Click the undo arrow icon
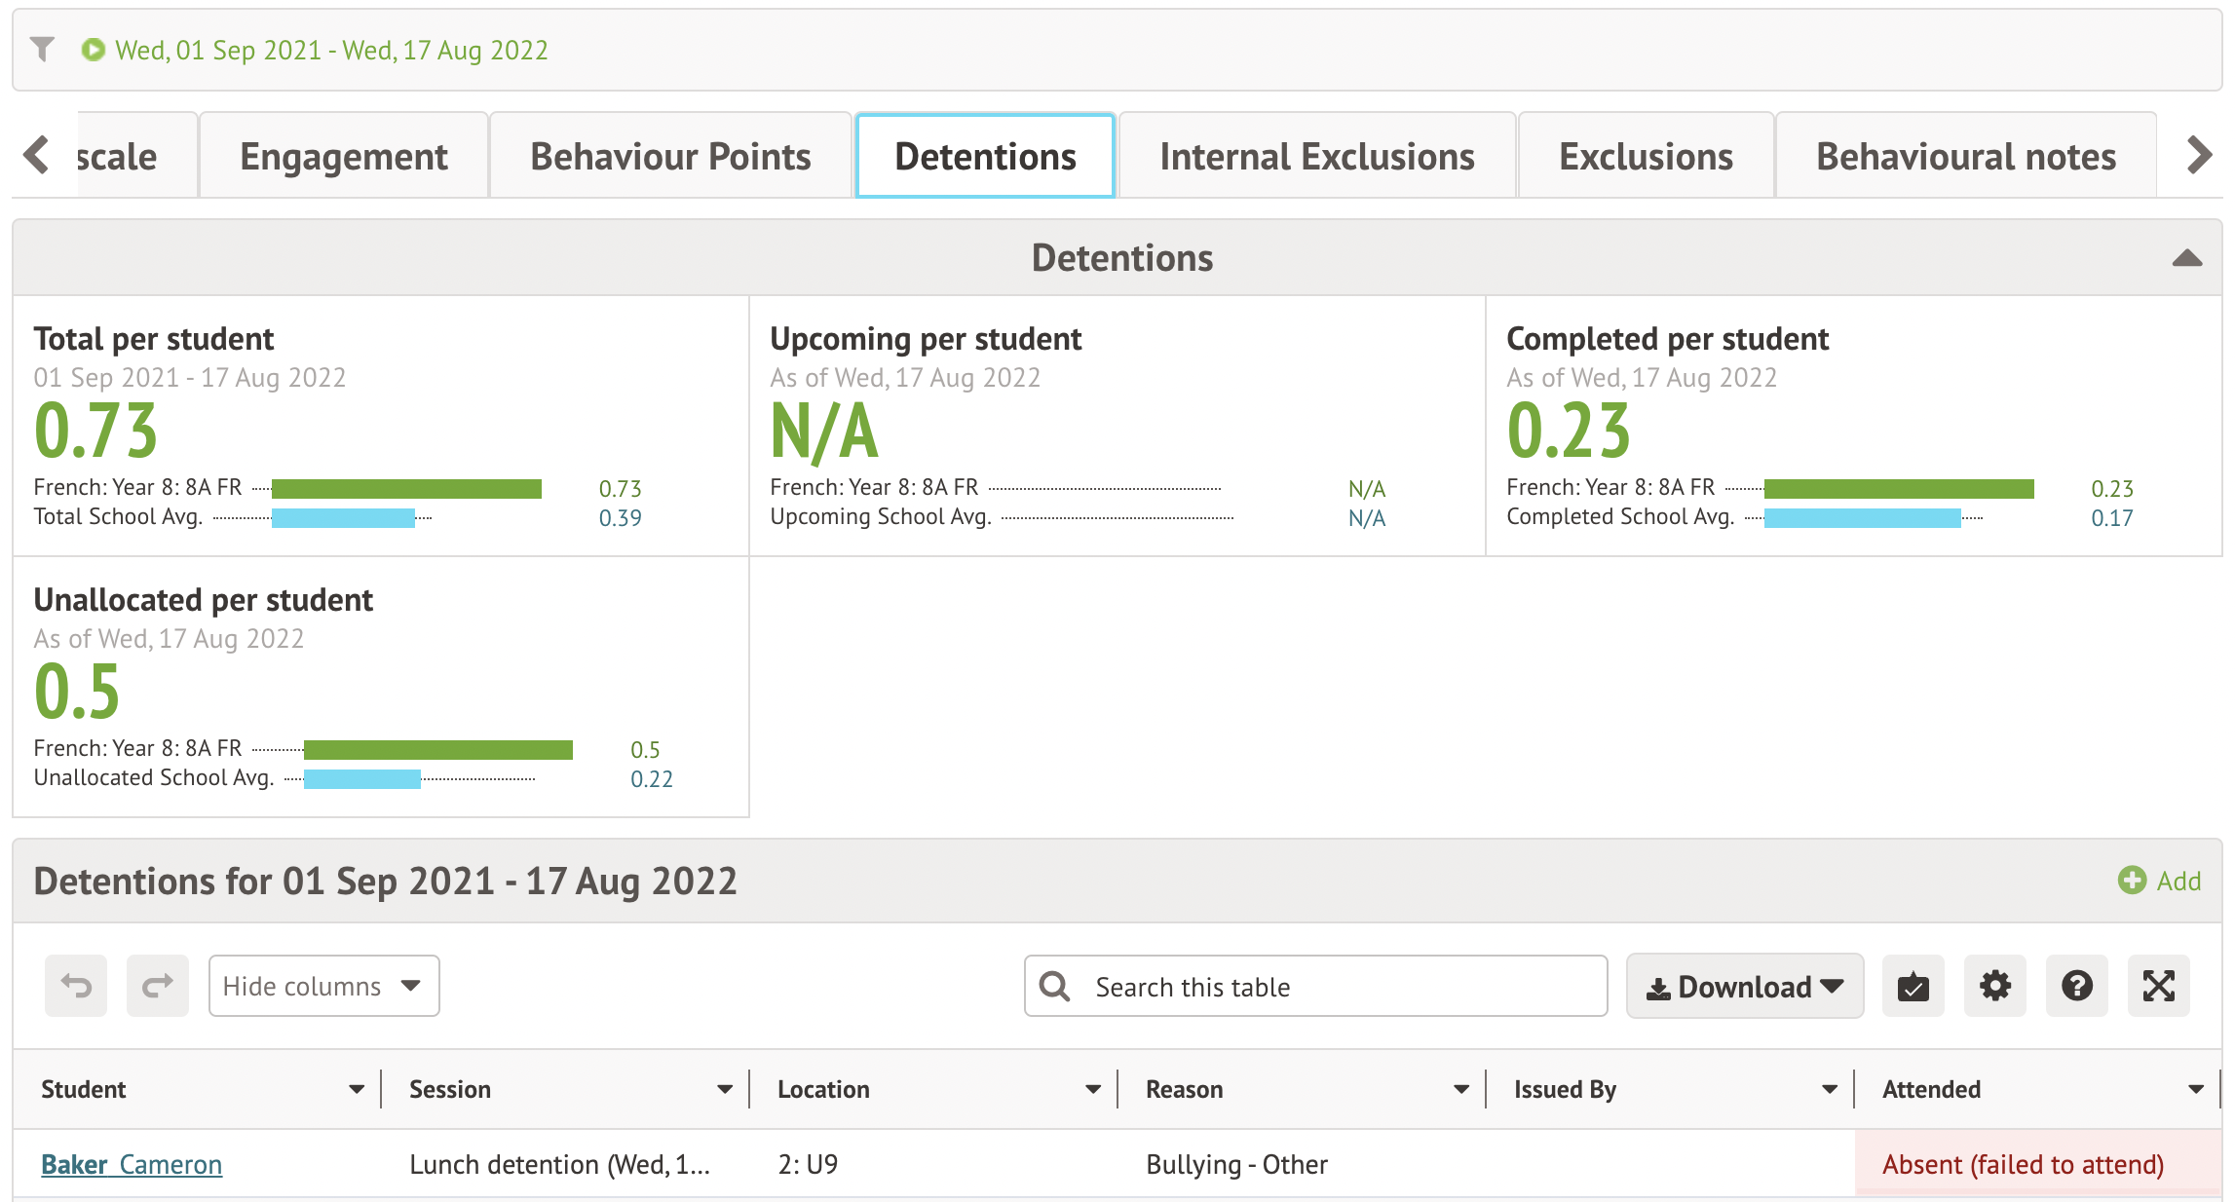This screenshot has width=2235, height=1202. click(x=76, y=986)
